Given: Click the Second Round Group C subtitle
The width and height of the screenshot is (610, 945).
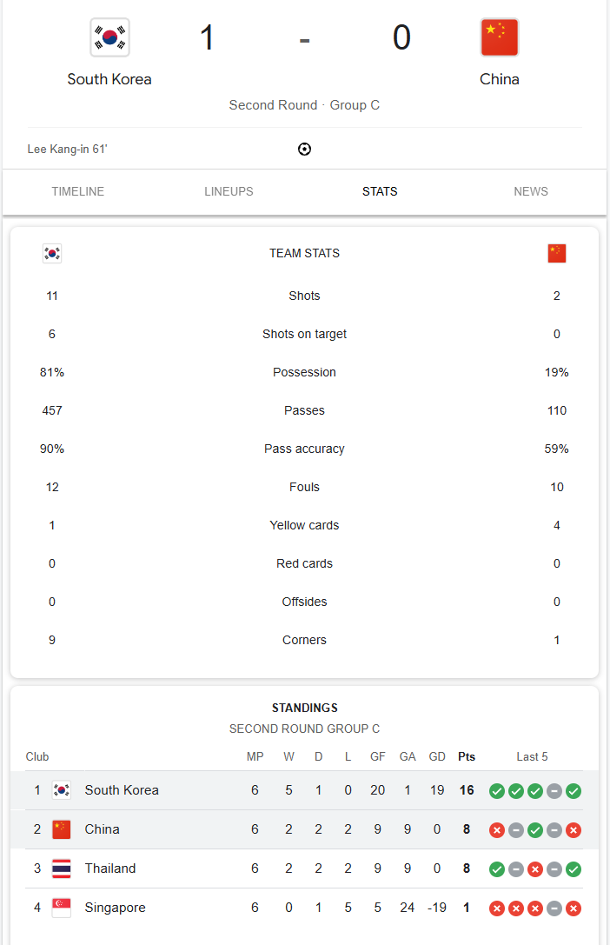Looking at the screenshot, I should 304,729.
